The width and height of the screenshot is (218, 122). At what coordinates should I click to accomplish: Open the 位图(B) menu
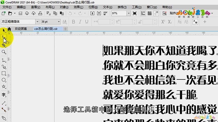click(x=93, y=7)
